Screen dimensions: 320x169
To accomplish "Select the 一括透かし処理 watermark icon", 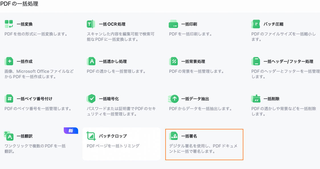I will (91, 61).
